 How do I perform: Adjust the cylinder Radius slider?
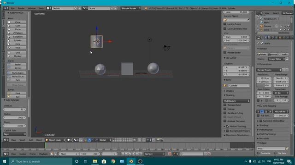click(x=14, y=117)
